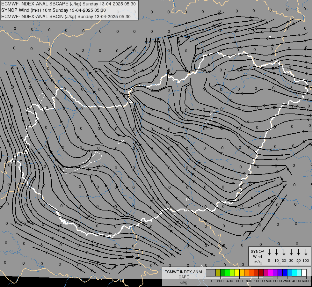Click the 1500 tick label on CAPE scale
312x287 pixels.
pos(268,281)
